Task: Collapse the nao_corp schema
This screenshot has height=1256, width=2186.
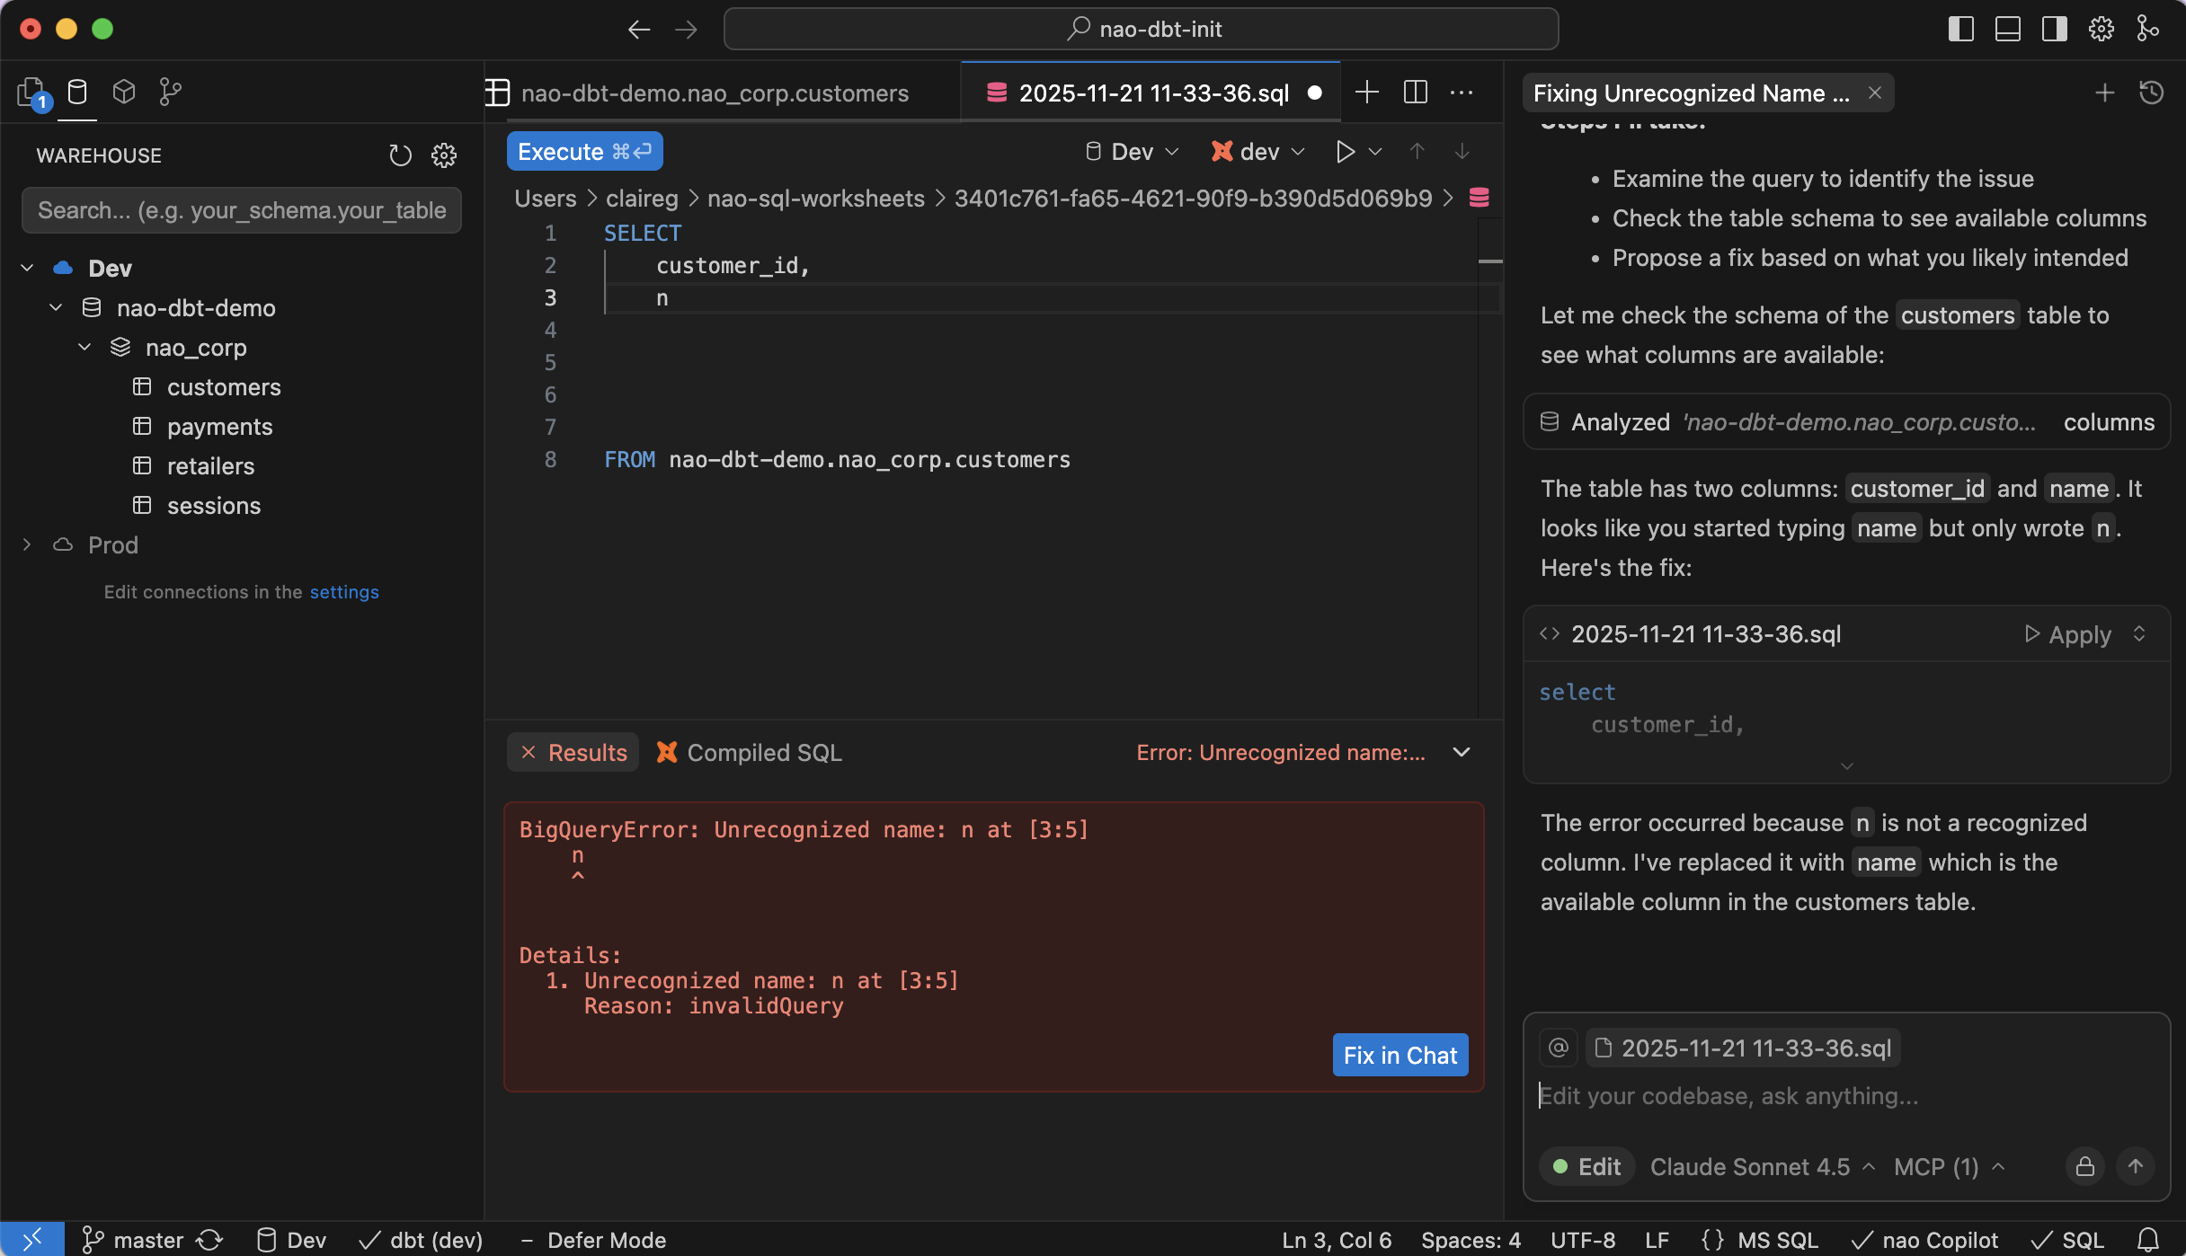Action: (84, 348)
